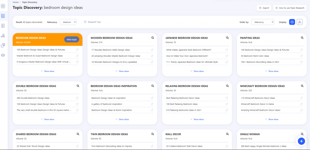
Task: Open external link for 18 Wooden Bedroom Designs to Envy
Action: point(152,62)
